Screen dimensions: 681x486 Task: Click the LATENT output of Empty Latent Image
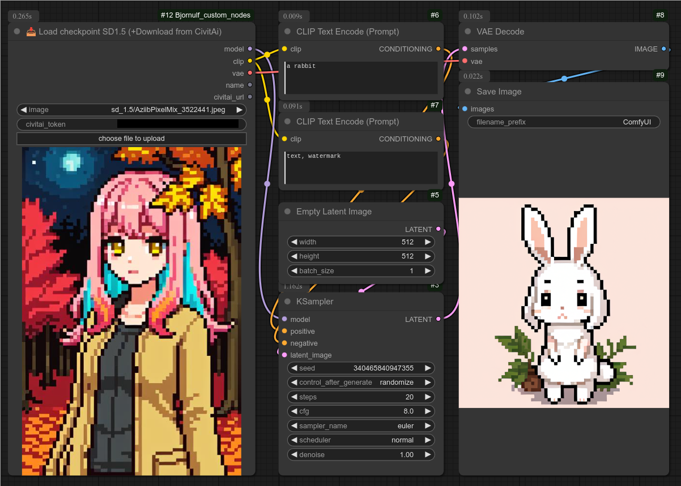(x=438, y=229)
